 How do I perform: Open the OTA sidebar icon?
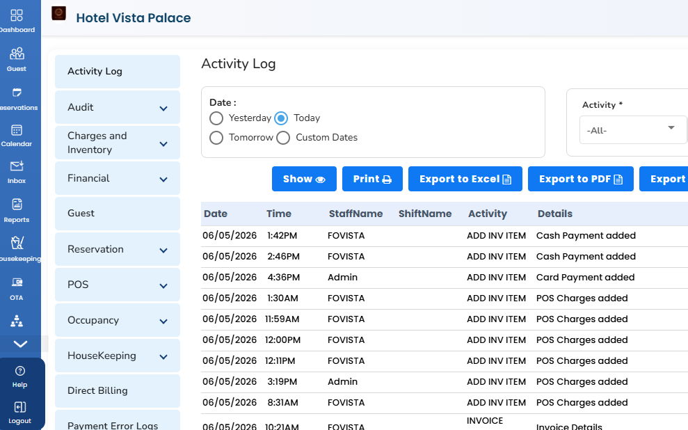[x=17, y=282]
